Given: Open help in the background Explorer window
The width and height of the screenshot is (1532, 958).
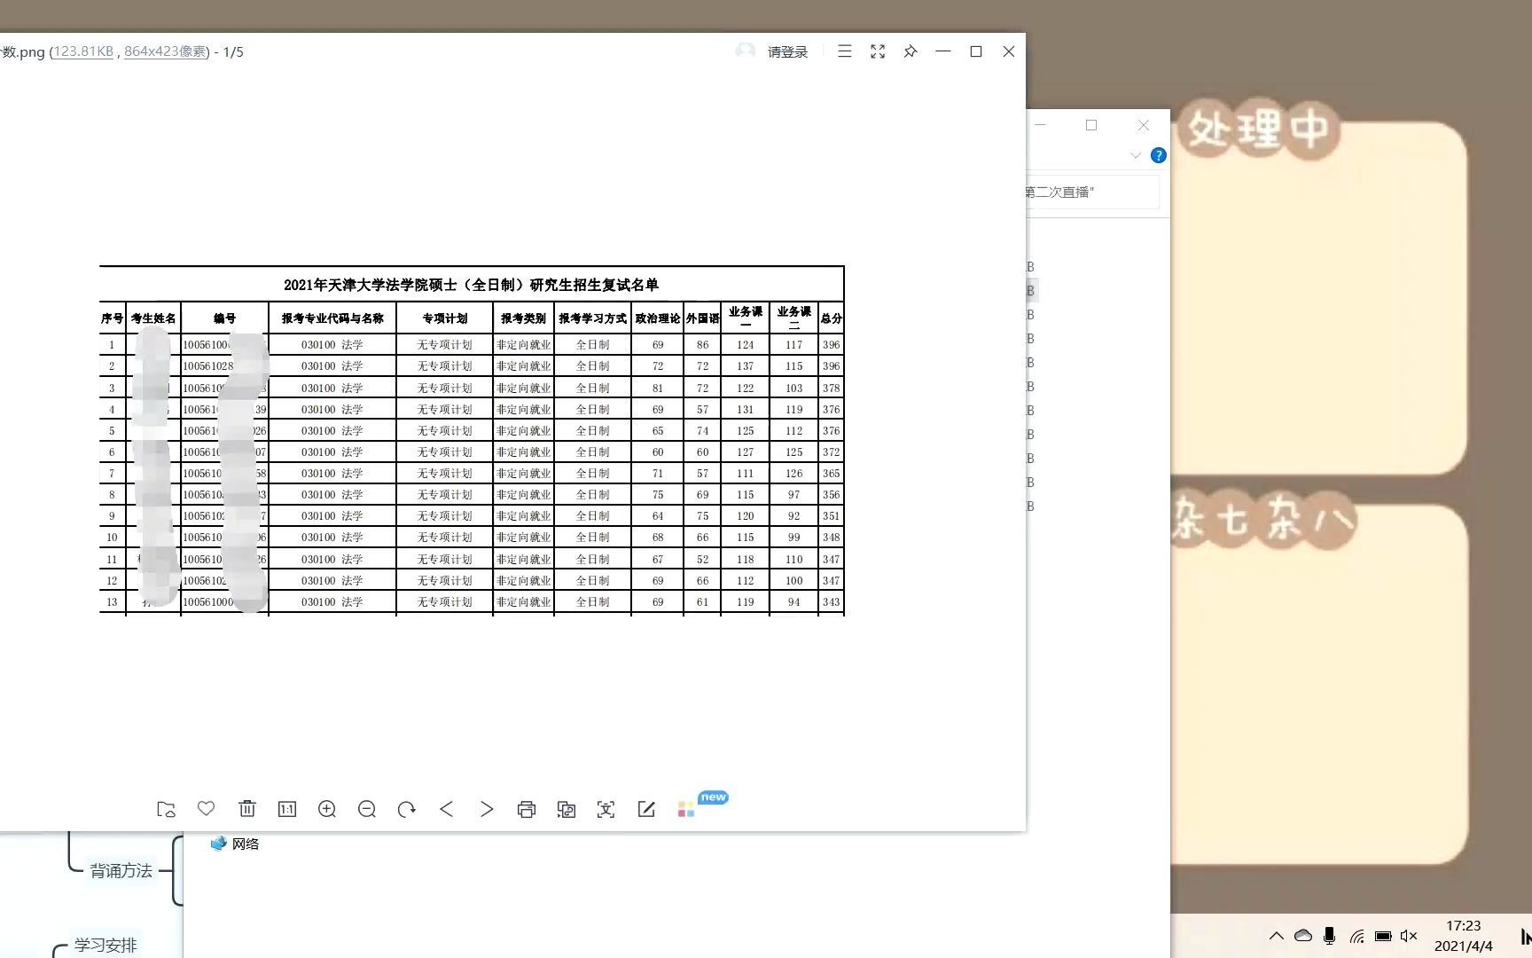Looking at the screenshot, I should pos(1158,155).
